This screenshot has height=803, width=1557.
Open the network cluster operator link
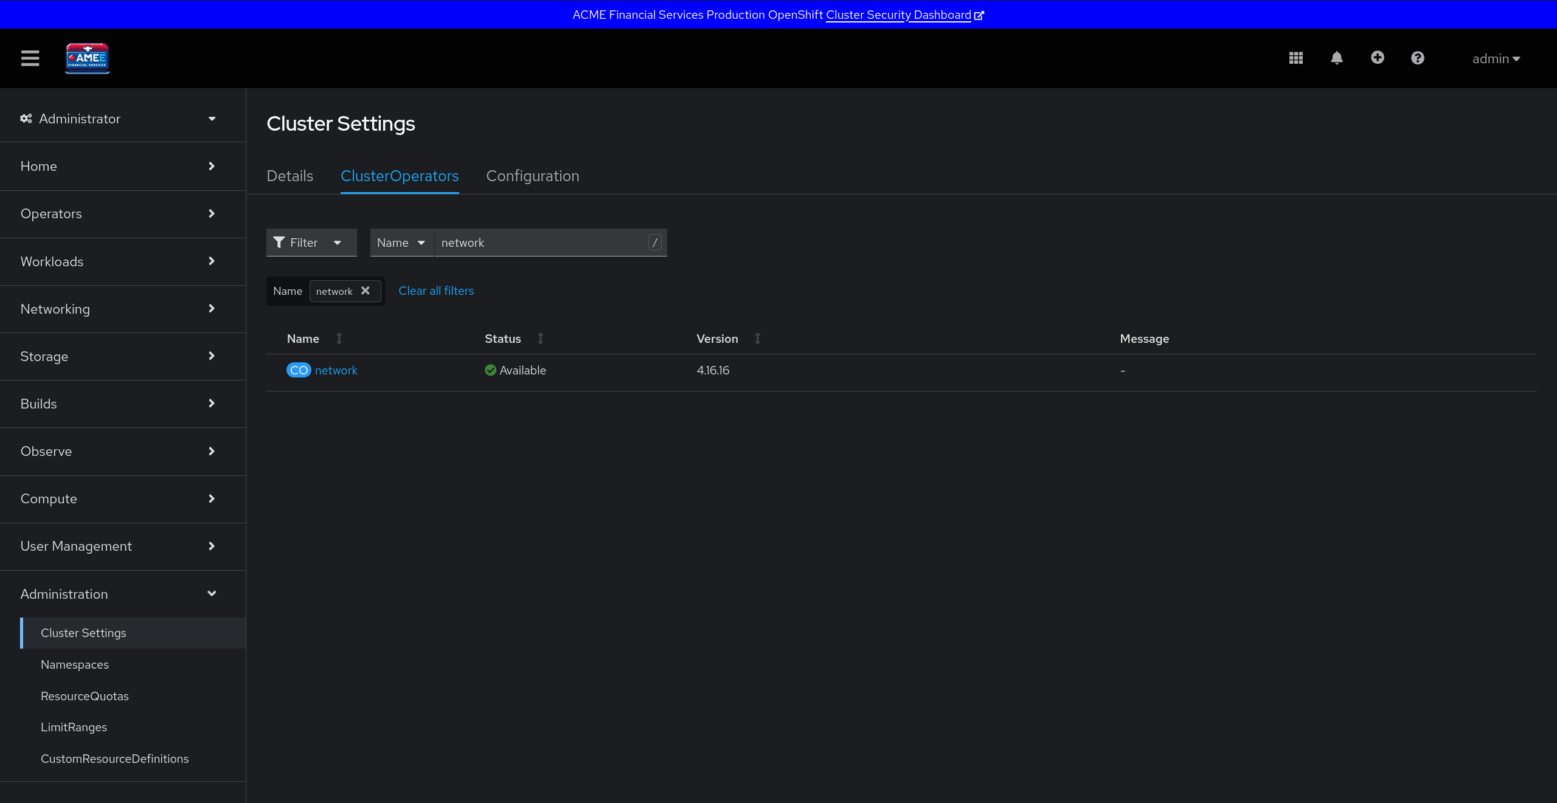336,370
